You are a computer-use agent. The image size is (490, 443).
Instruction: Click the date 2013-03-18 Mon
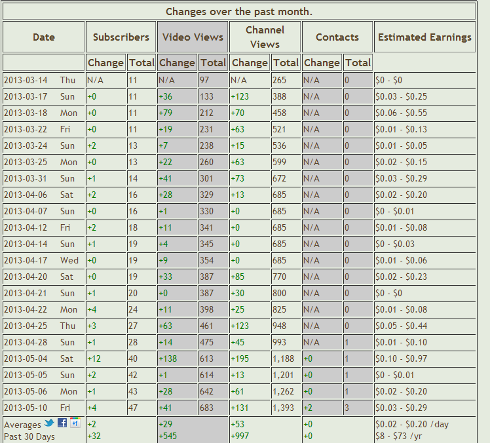(41, 113)
